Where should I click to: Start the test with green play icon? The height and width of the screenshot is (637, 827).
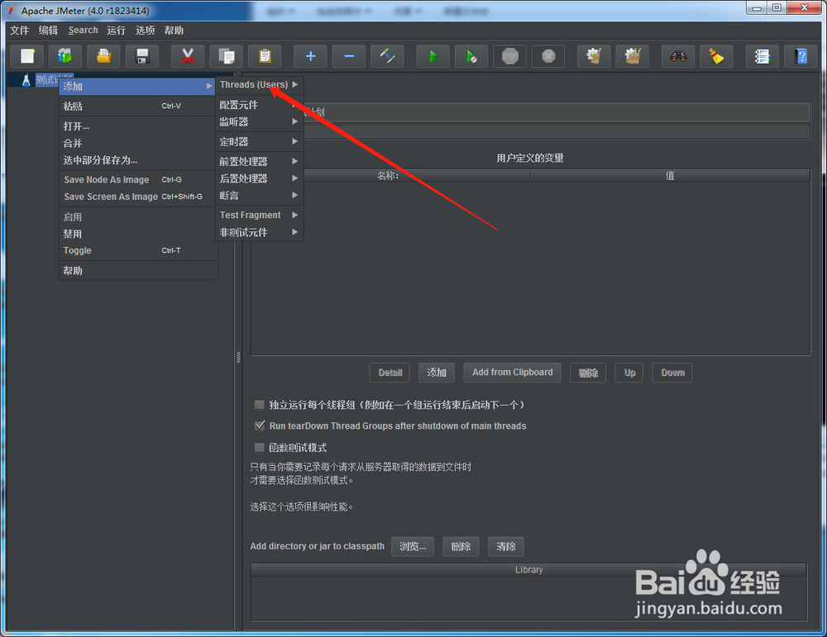433,56
